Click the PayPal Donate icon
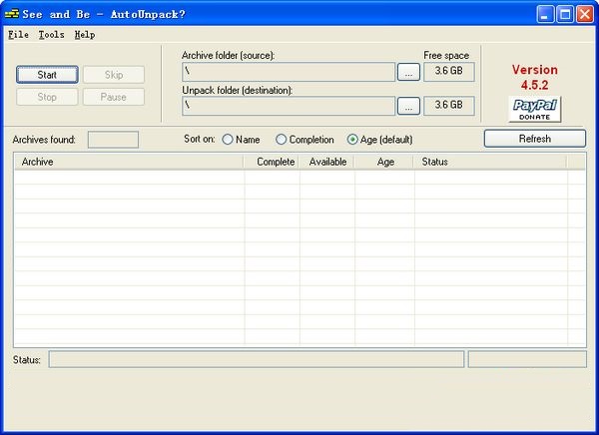The height and width of the screenshot is (435, 599). [x=534, y=109]
